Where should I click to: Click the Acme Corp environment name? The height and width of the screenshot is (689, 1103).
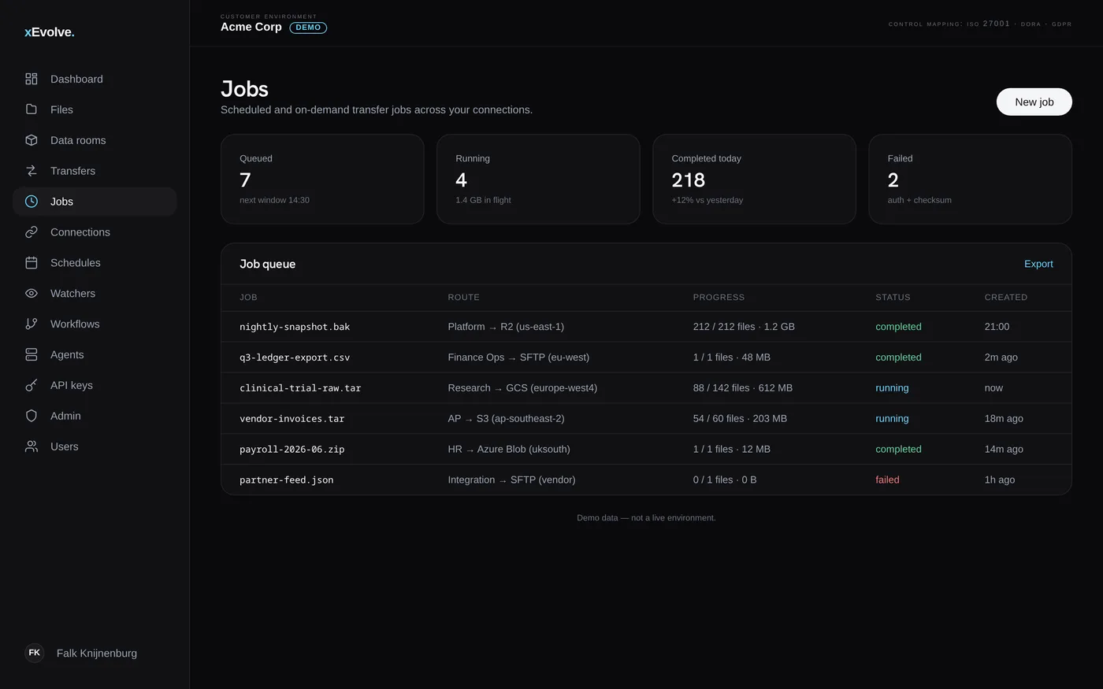pyautogui.click(x=251, y=27)
